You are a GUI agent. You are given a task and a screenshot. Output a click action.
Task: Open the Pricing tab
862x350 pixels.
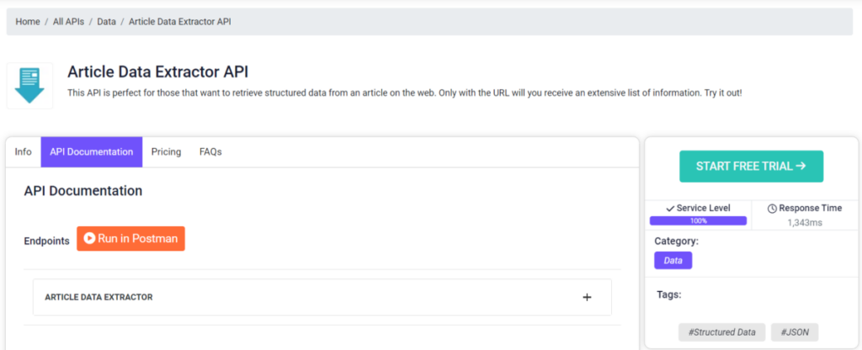166,151
